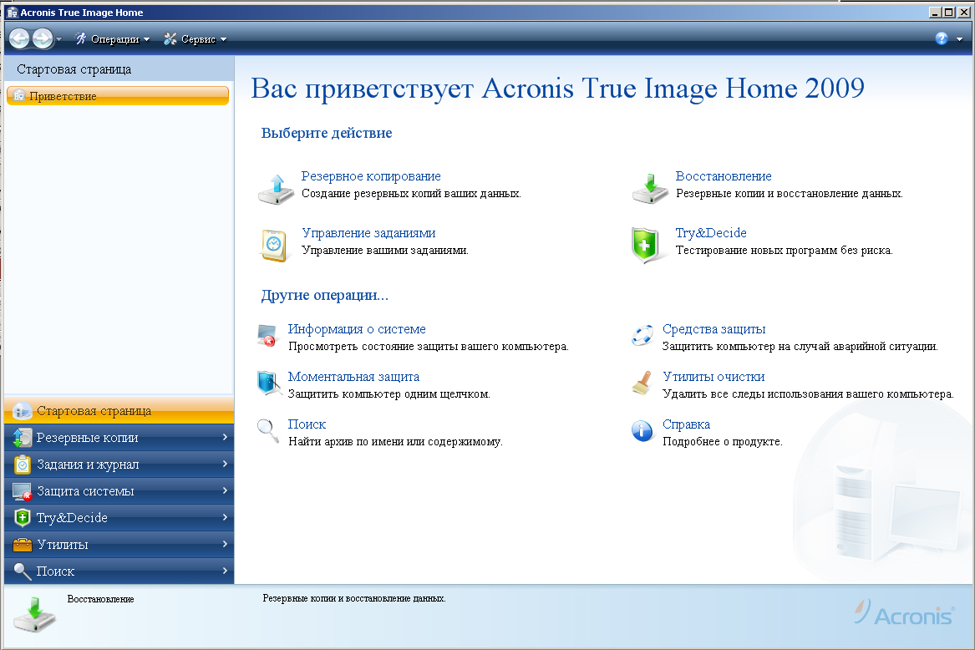Click 'Стартовая страница' header at top of sidebar
Image resolution: width=975 pixels, height=650 pixels.
click(74, 69)
